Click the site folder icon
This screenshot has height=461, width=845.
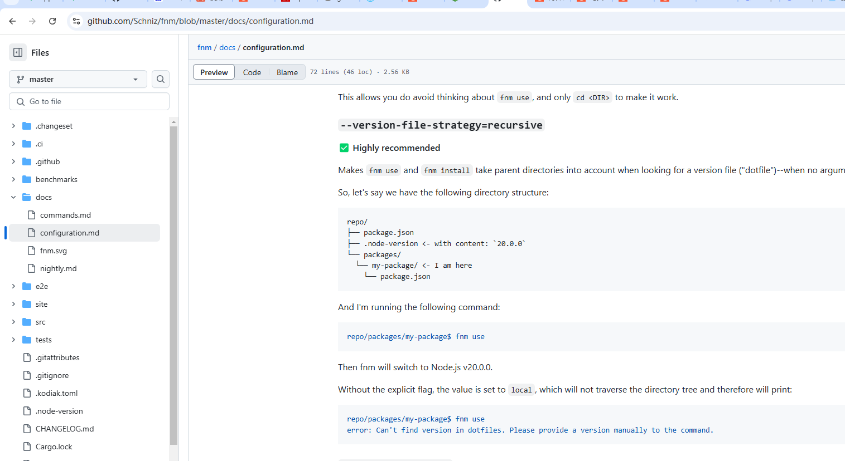(x=27, y=304)
